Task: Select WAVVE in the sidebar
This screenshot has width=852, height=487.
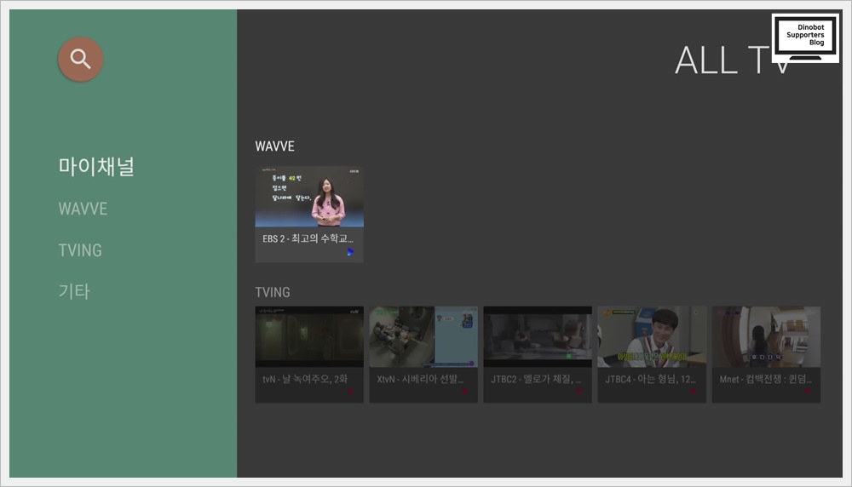Action: point(83,209)
